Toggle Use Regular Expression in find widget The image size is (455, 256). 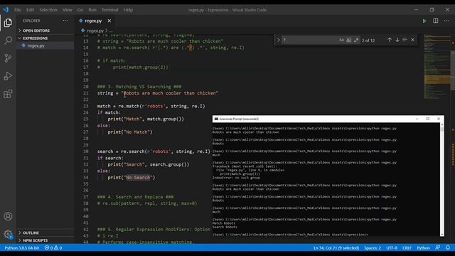point(356,40)
